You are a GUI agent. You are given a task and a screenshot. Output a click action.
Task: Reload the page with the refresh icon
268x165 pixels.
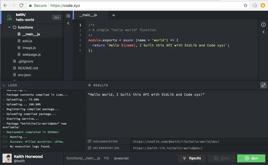point(21,5)
